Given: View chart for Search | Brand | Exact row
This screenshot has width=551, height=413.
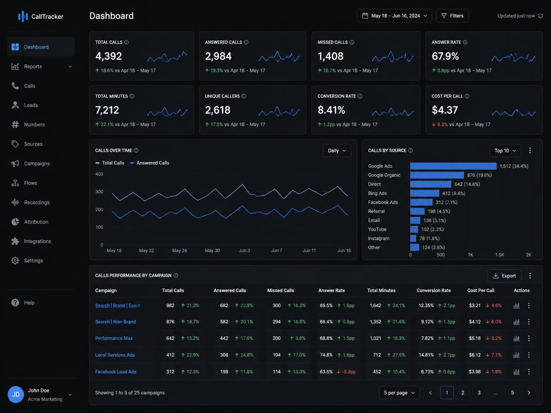Looking at the screenshot, I should point(517,305).
